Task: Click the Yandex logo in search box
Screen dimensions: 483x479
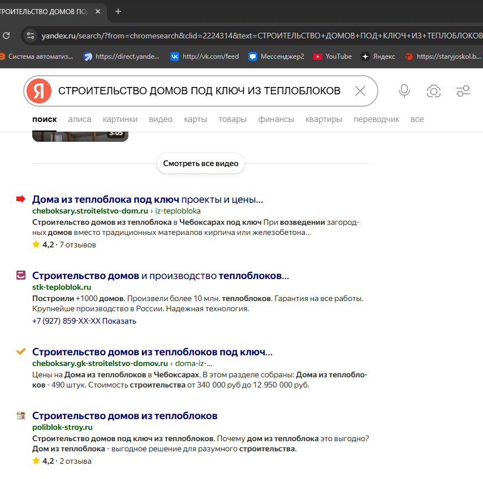Action: point(39,91)
